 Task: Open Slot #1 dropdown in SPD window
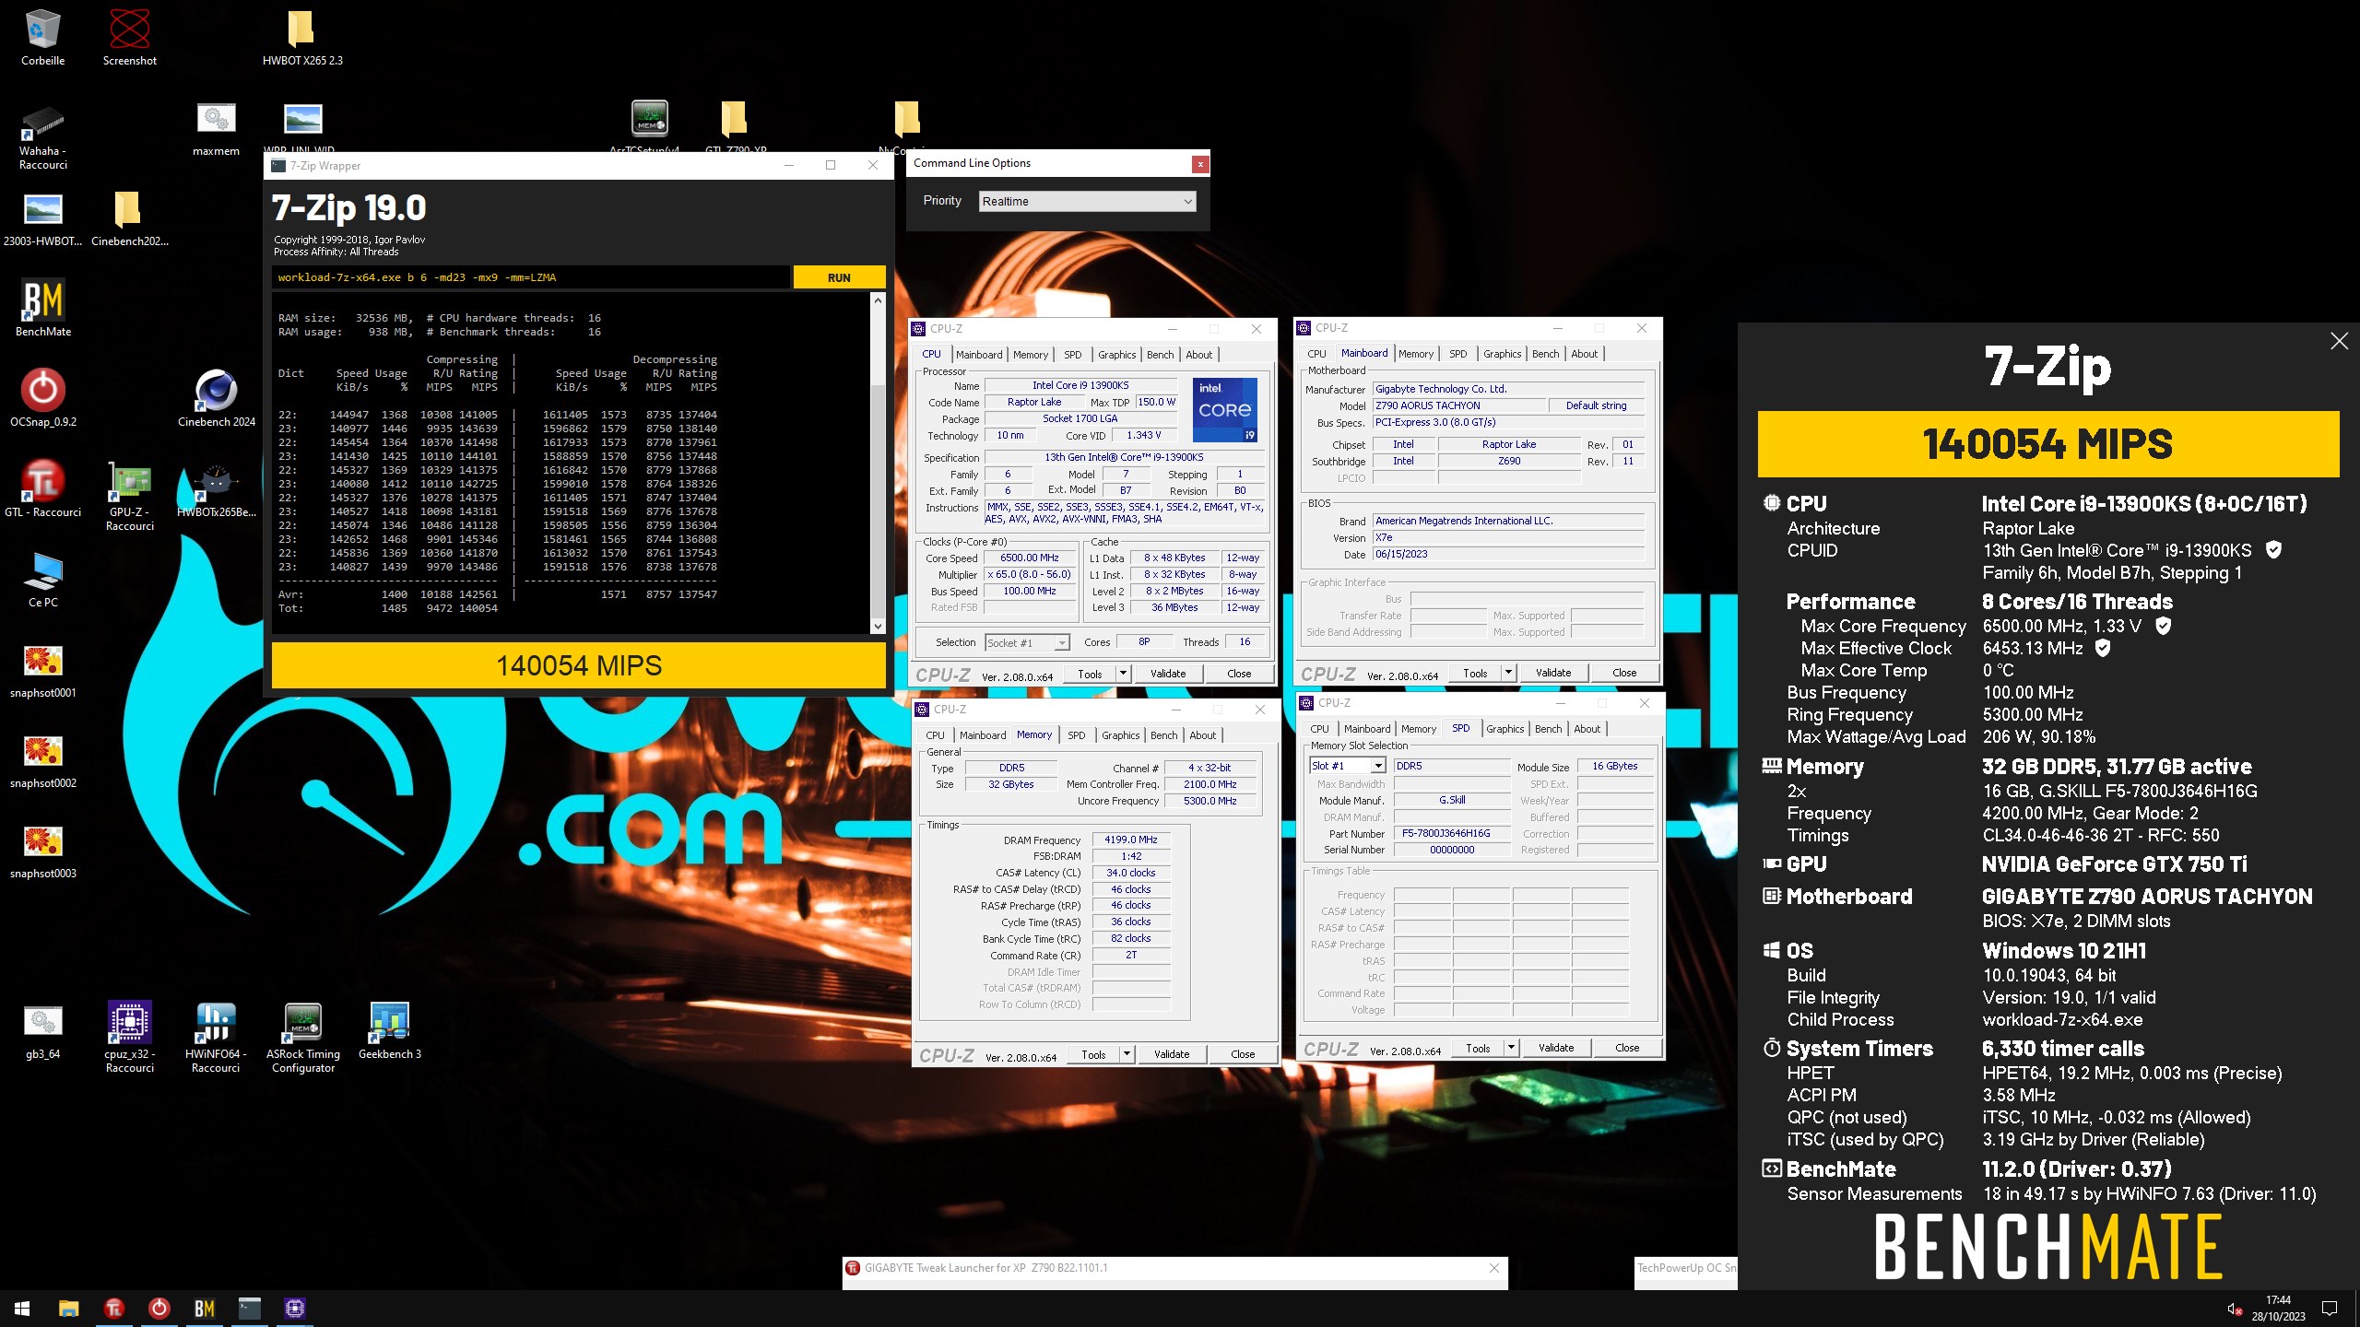click(x=1347, y=766)
